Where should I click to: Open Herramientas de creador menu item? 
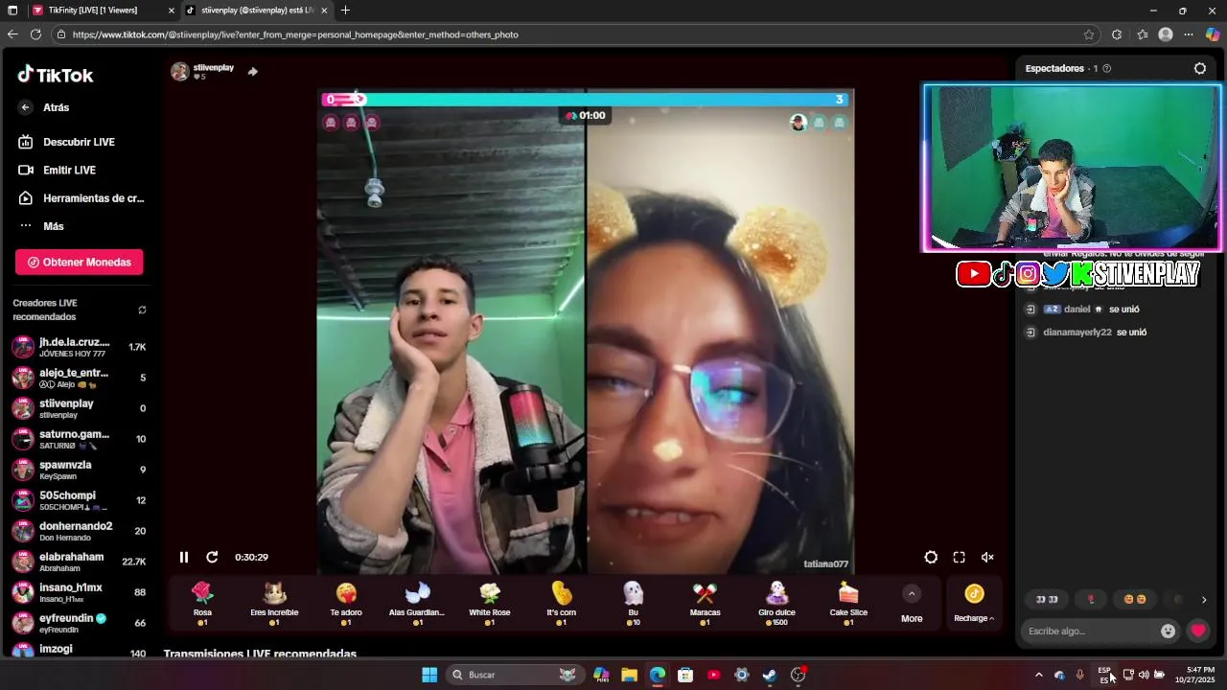pos(81,198)
